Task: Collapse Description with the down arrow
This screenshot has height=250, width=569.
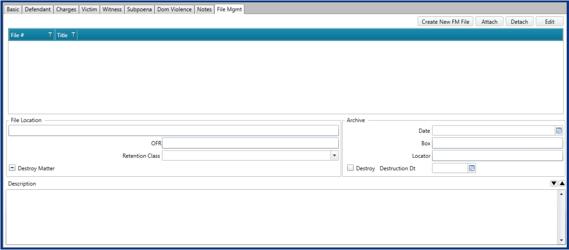Action: (x=554, y=183)
